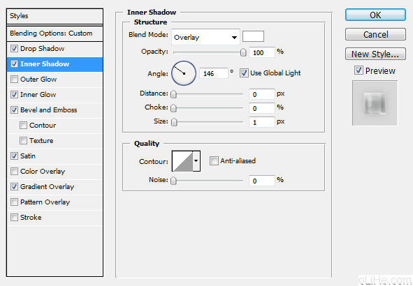
Task: Enable the Stroke effect checkbox
Action: tap(14, 218)
